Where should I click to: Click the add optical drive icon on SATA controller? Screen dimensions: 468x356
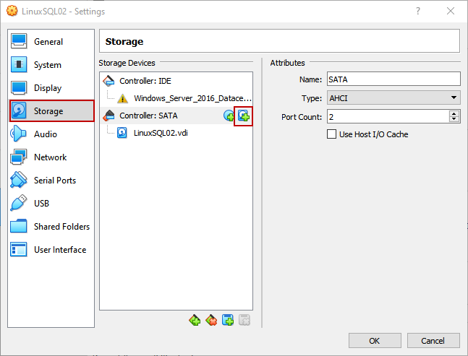pos(229,116)
